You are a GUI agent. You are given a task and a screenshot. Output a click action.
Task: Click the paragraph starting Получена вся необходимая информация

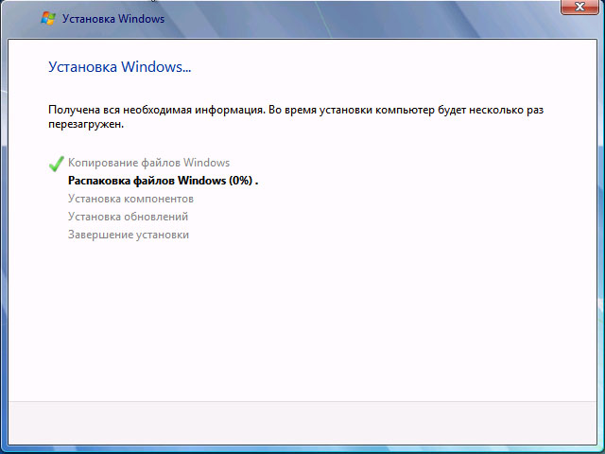(x=296, y=117)
